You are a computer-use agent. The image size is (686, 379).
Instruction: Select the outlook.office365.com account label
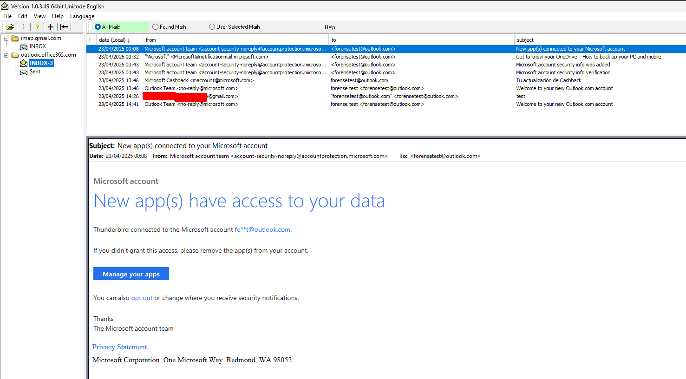coord(48,55)
